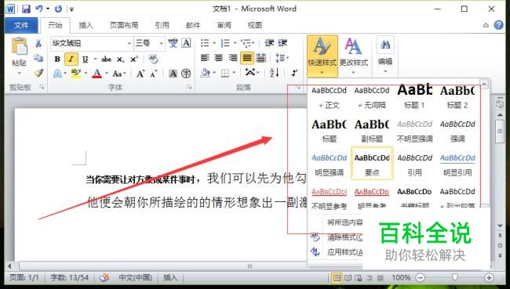Toggle distributed alignment

coord(261,58)
